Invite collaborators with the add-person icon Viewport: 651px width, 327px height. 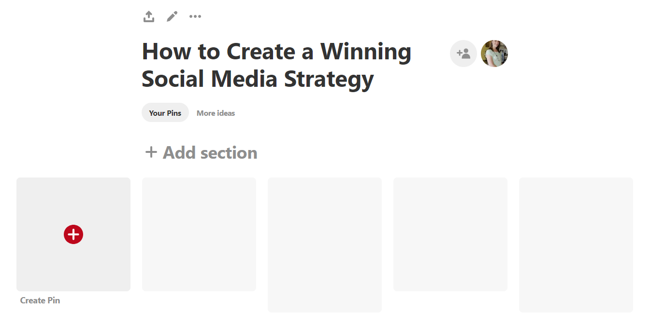point(463,54)
